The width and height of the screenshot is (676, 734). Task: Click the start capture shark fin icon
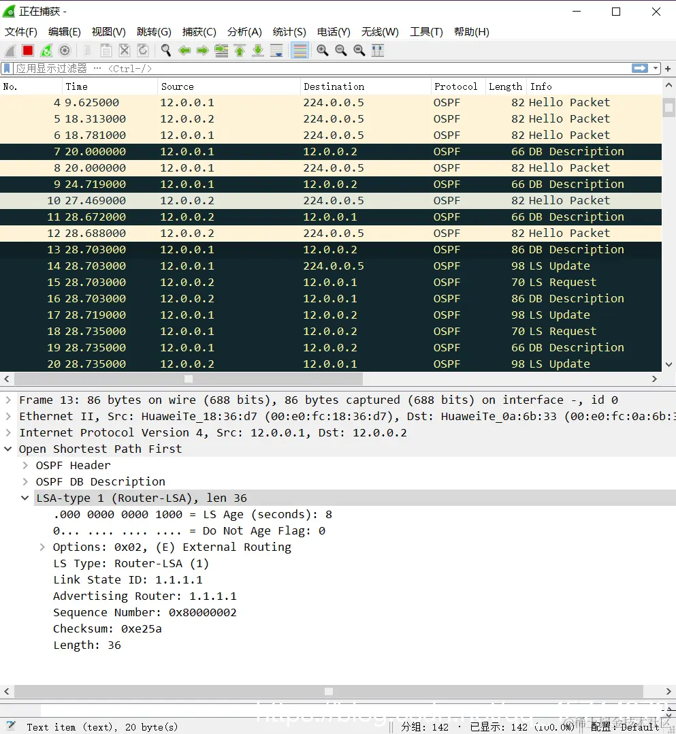tap(10, 50)
